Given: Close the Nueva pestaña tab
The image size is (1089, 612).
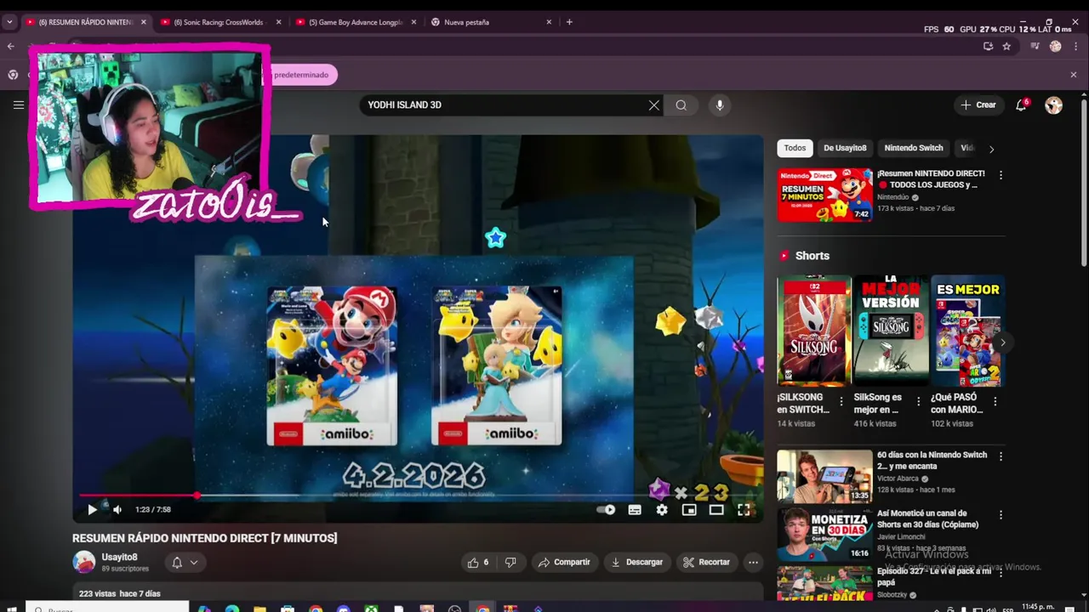Looking at the screenshot, I should pos(549,22).
